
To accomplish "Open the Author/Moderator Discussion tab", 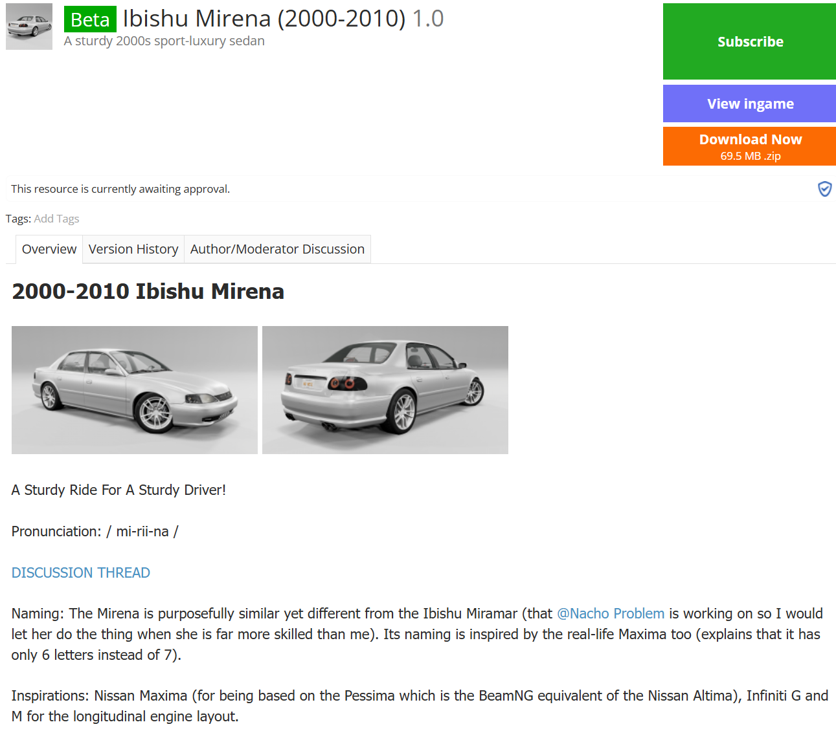I will point(277,249).
